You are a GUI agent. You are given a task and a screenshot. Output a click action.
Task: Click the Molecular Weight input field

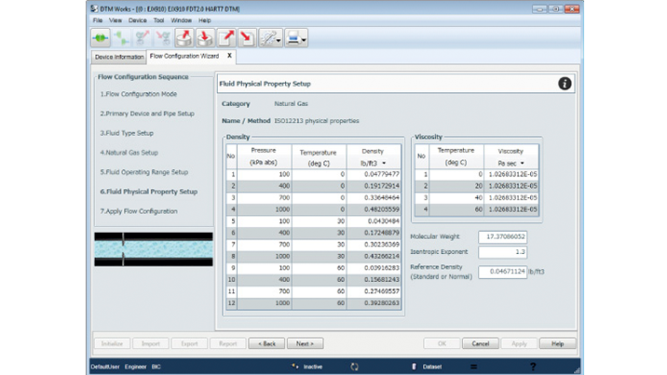pyautogui.click(x=502, y=237)
